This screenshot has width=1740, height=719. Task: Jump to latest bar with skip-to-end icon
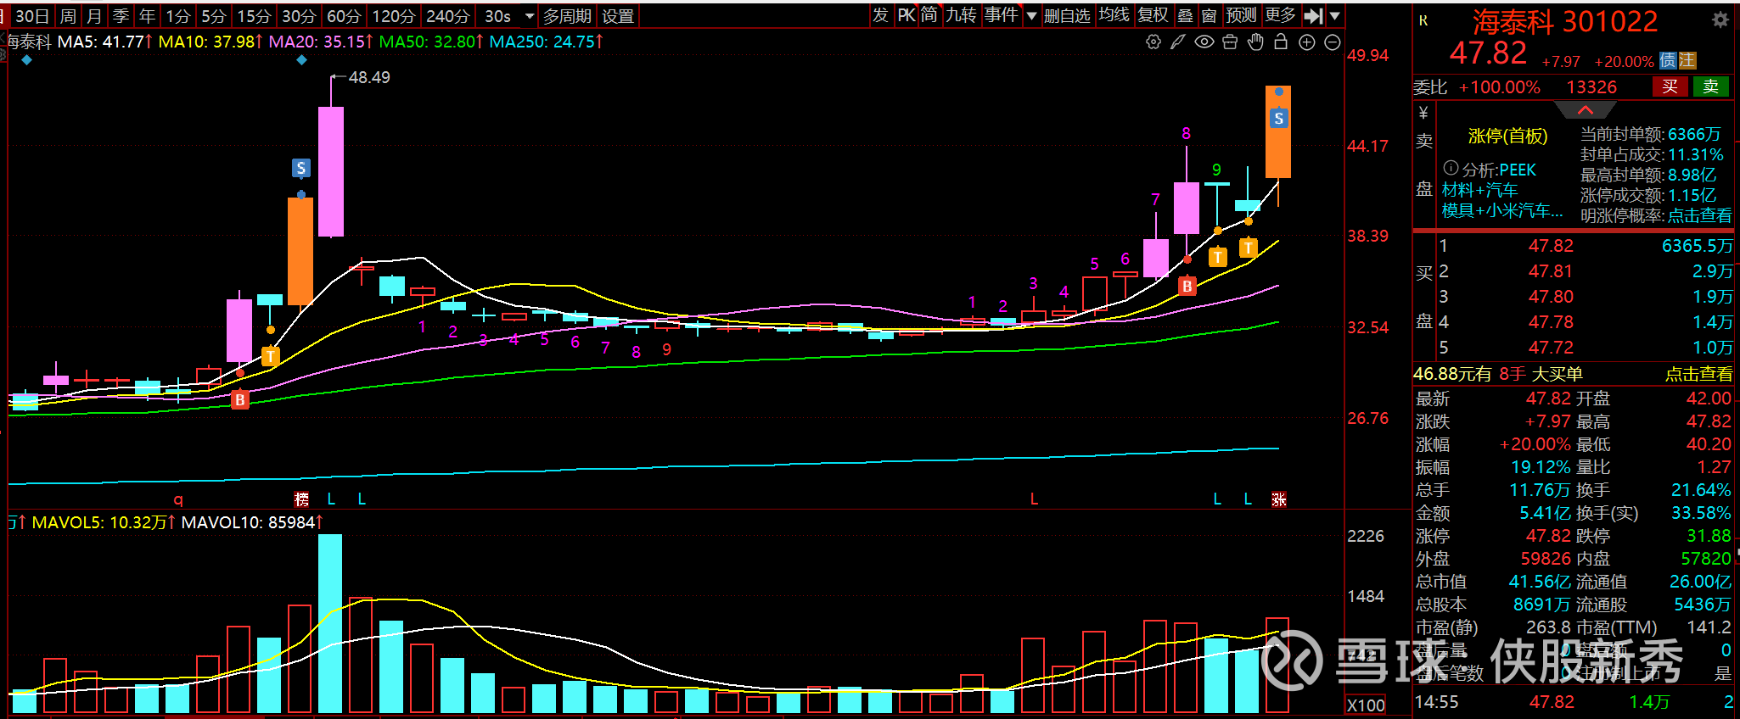(x=1313, y=15)
